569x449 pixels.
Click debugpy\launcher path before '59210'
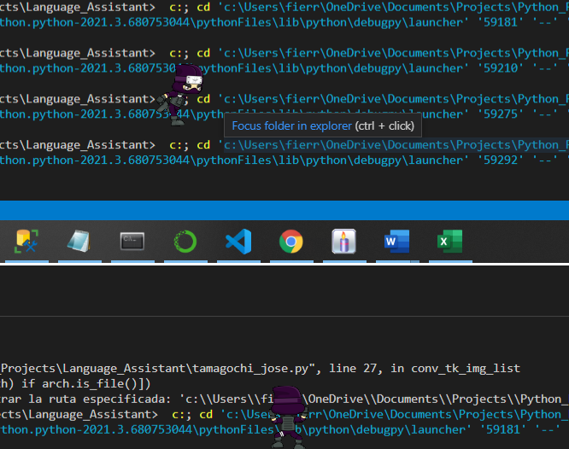point(408,68)
